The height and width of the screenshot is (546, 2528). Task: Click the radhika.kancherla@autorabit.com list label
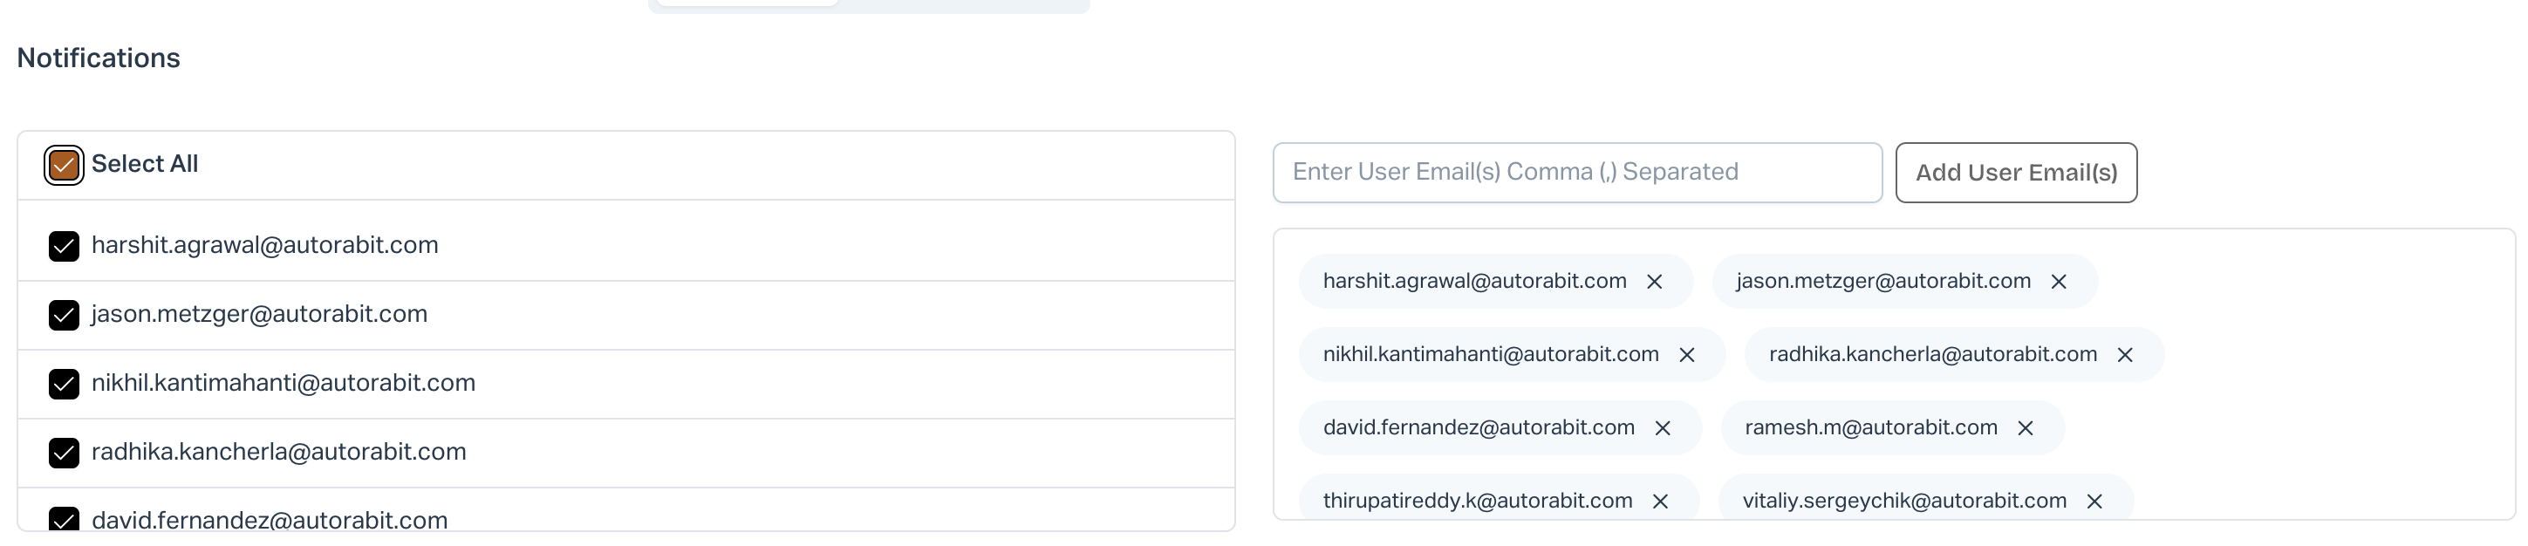tap(279, 452)
